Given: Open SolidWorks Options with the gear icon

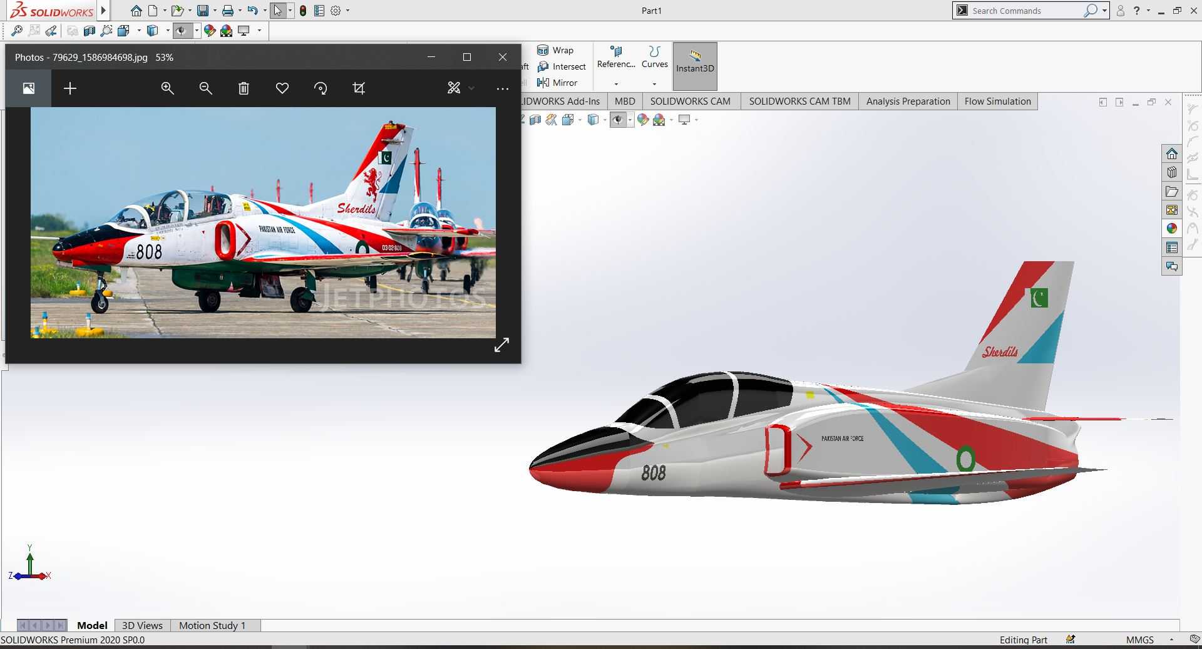Looking at the screenshot, I should click(336, 11).
